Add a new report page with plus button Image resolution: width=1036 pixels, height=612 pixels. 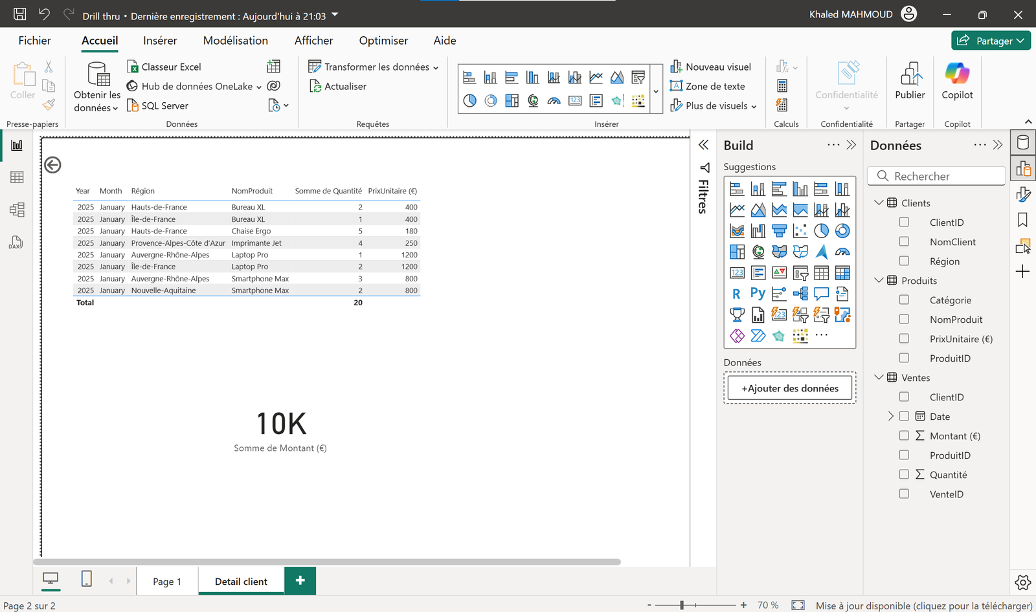(300, 580)
